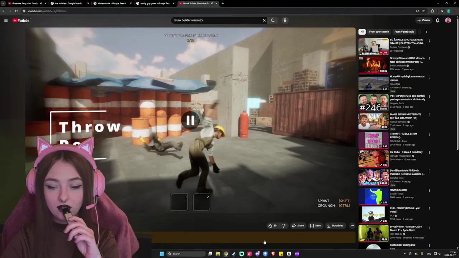This screenshot has width=459, height=258.
Task: Open options for the #246 Val Tie Patys video
Action: [x=429, y=96]
